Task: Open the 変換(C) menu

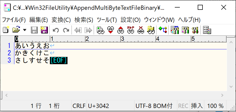Action: pos(61,20)
